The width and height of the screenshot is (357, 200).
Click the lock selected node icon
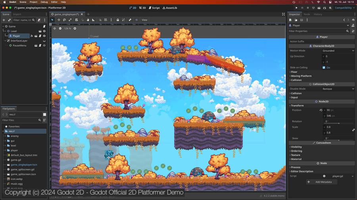coord(118,20)
